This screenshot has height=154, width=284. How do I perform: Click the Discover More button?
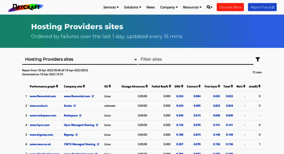[x=230, y=7]
